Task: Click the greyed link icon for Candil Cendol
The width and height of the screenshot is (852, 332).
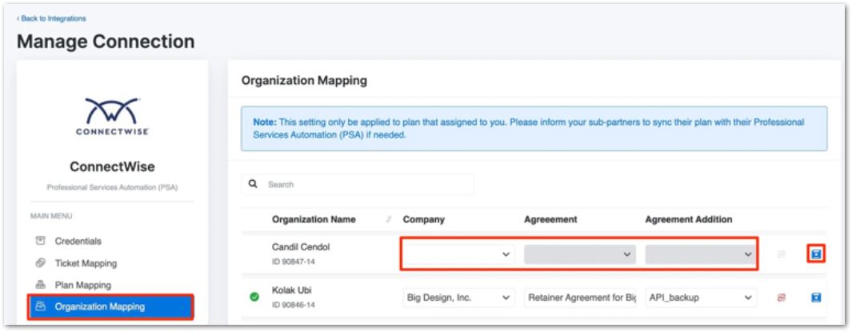Action: tap(781, 254)
